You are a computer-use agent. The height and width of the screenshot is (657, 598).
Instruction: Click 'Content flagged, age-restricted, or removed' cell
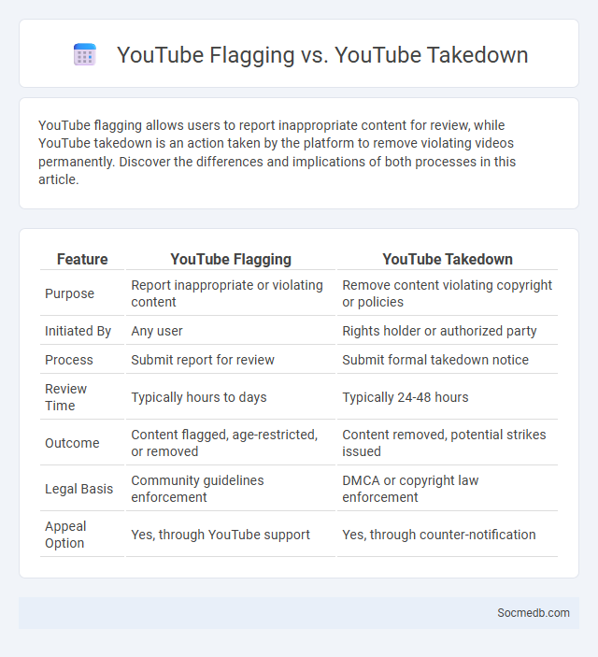tap(231, 442)
